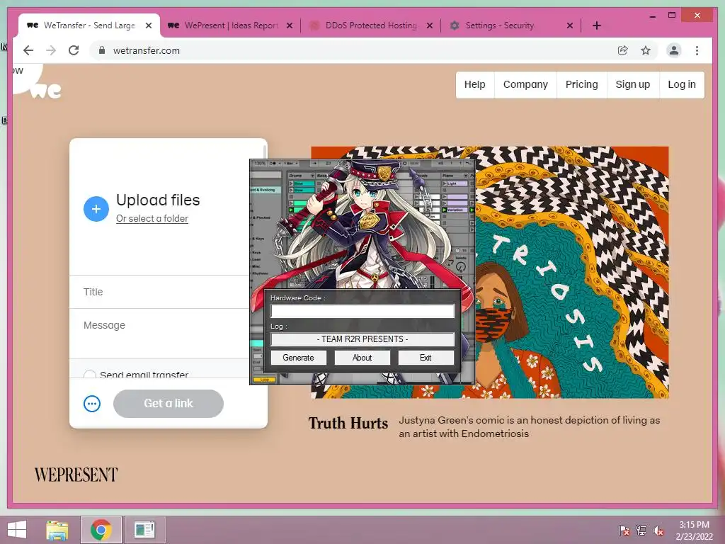
Task: Click the share page icon in address bar
Action: click(623, 50)
